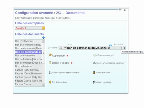The width and height of the screenshot is (144, 108).
Task: Click Clôner un document
Action: (105, 55)
